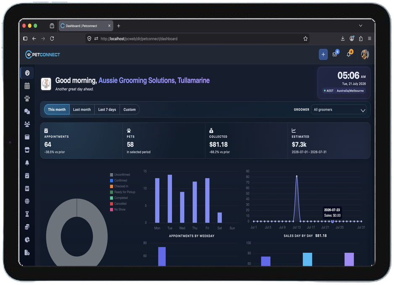Open the people group clients icon in sidebar
394x285 pixels.
[x=27, y=124]
